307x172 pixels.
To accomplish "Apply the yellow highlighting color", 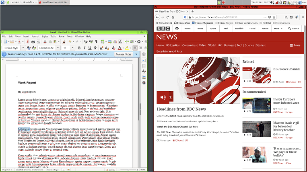I will coord(127,48).
